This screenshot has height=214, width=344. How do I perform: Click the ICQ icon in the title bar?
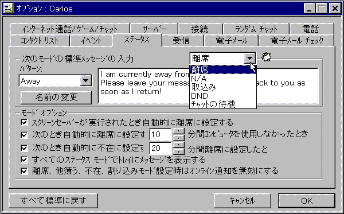pos(9,9)
